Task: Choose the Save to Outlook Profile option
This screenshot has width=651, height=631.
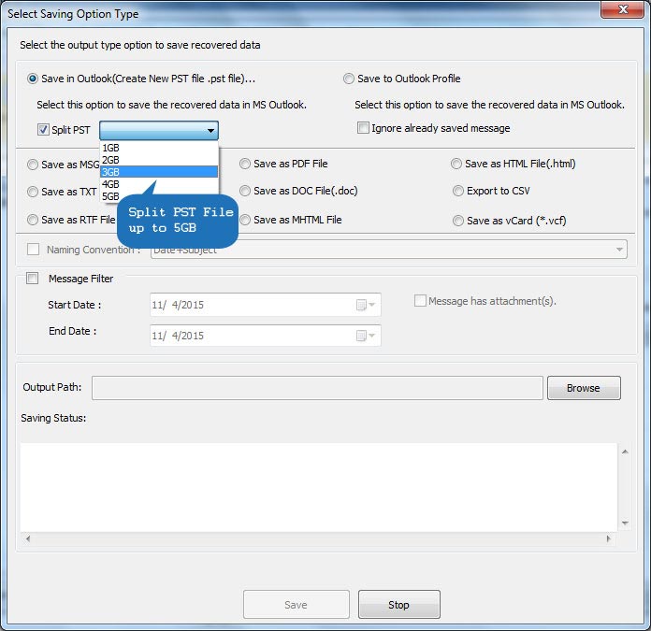Action: (x=349, y=79)
